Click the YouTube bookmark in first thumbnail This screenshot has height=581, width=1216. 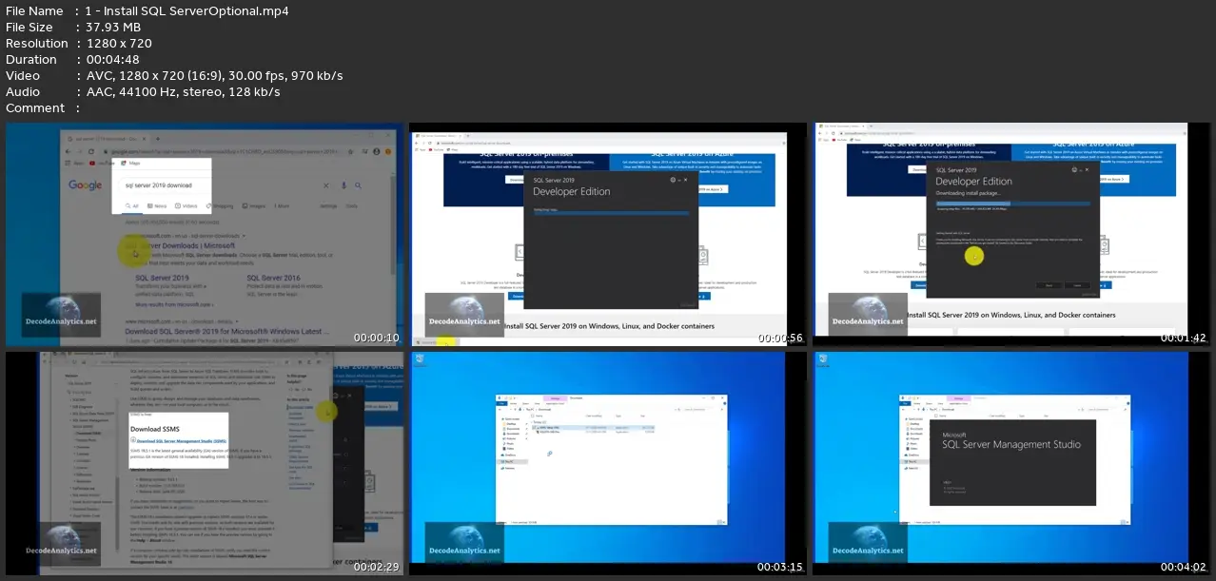pos(102,163)
